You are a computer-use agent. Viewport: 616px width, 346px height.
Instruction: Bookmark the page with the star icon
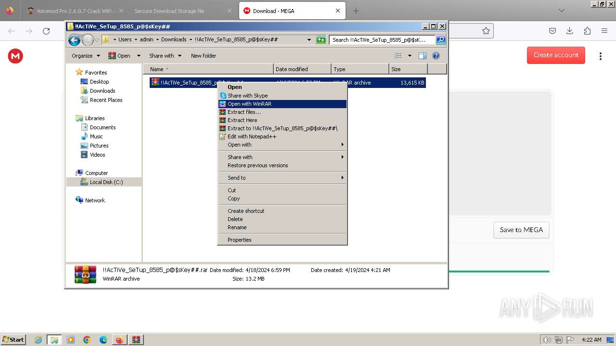pyautogui.click(x=486, y=31)
